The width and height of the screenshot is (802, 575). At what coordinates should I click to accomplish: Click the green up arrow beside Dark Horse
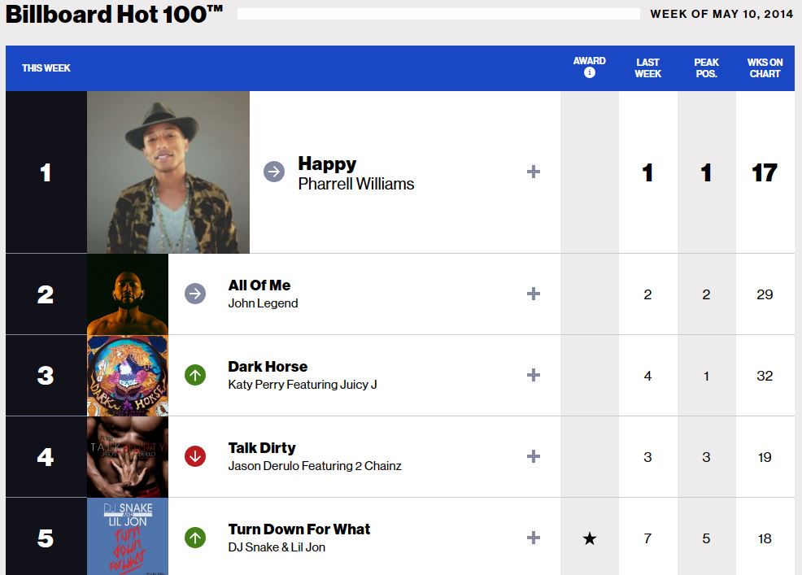[195, 375]
